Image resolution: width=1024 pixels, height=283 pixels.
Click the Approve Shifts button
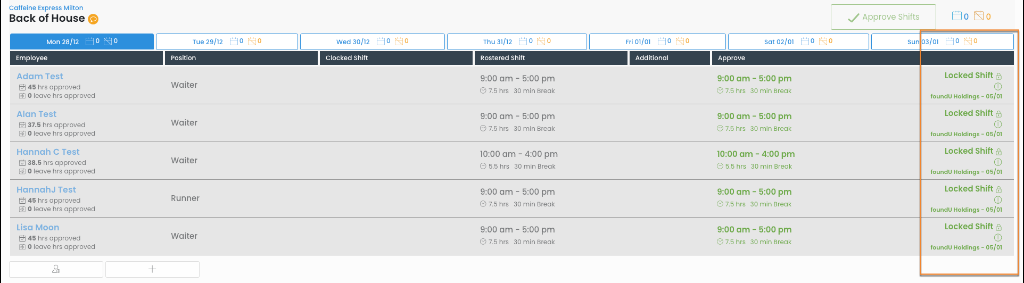(x=883, y=17)
